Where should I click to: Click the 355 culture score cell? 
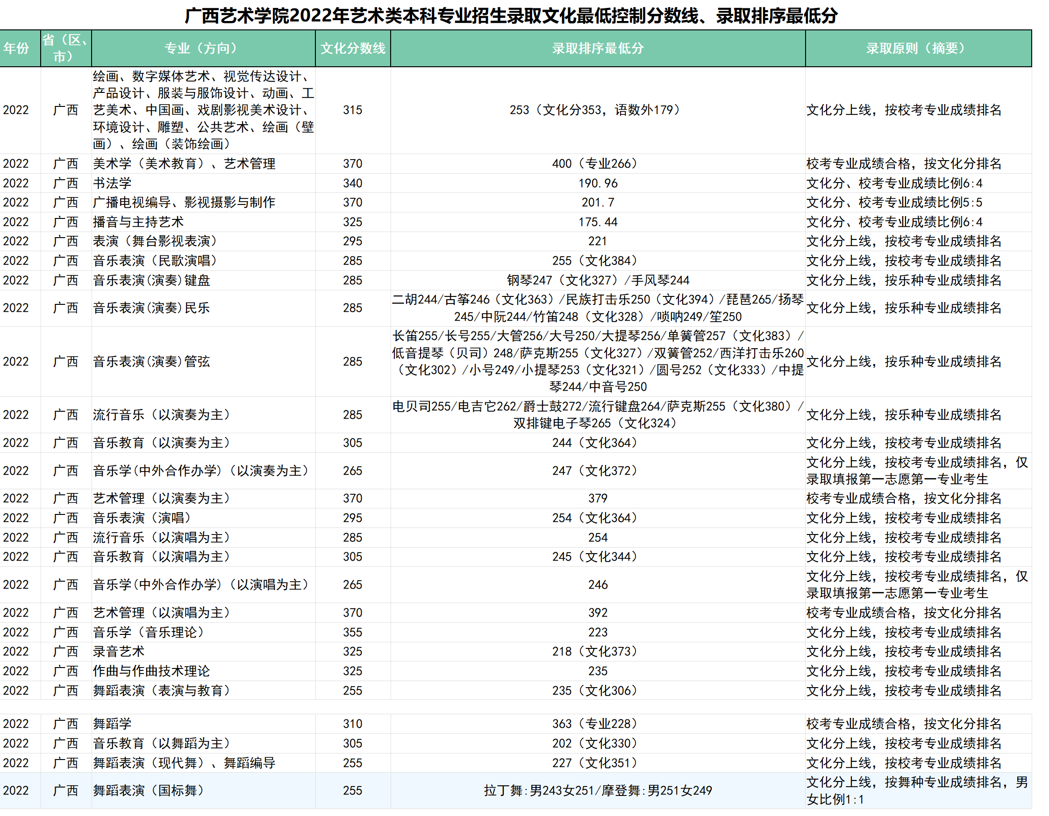[353, 632]
